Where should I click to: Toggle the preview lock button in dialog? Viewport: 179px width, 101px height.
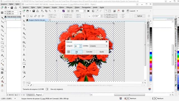(69, 52)
